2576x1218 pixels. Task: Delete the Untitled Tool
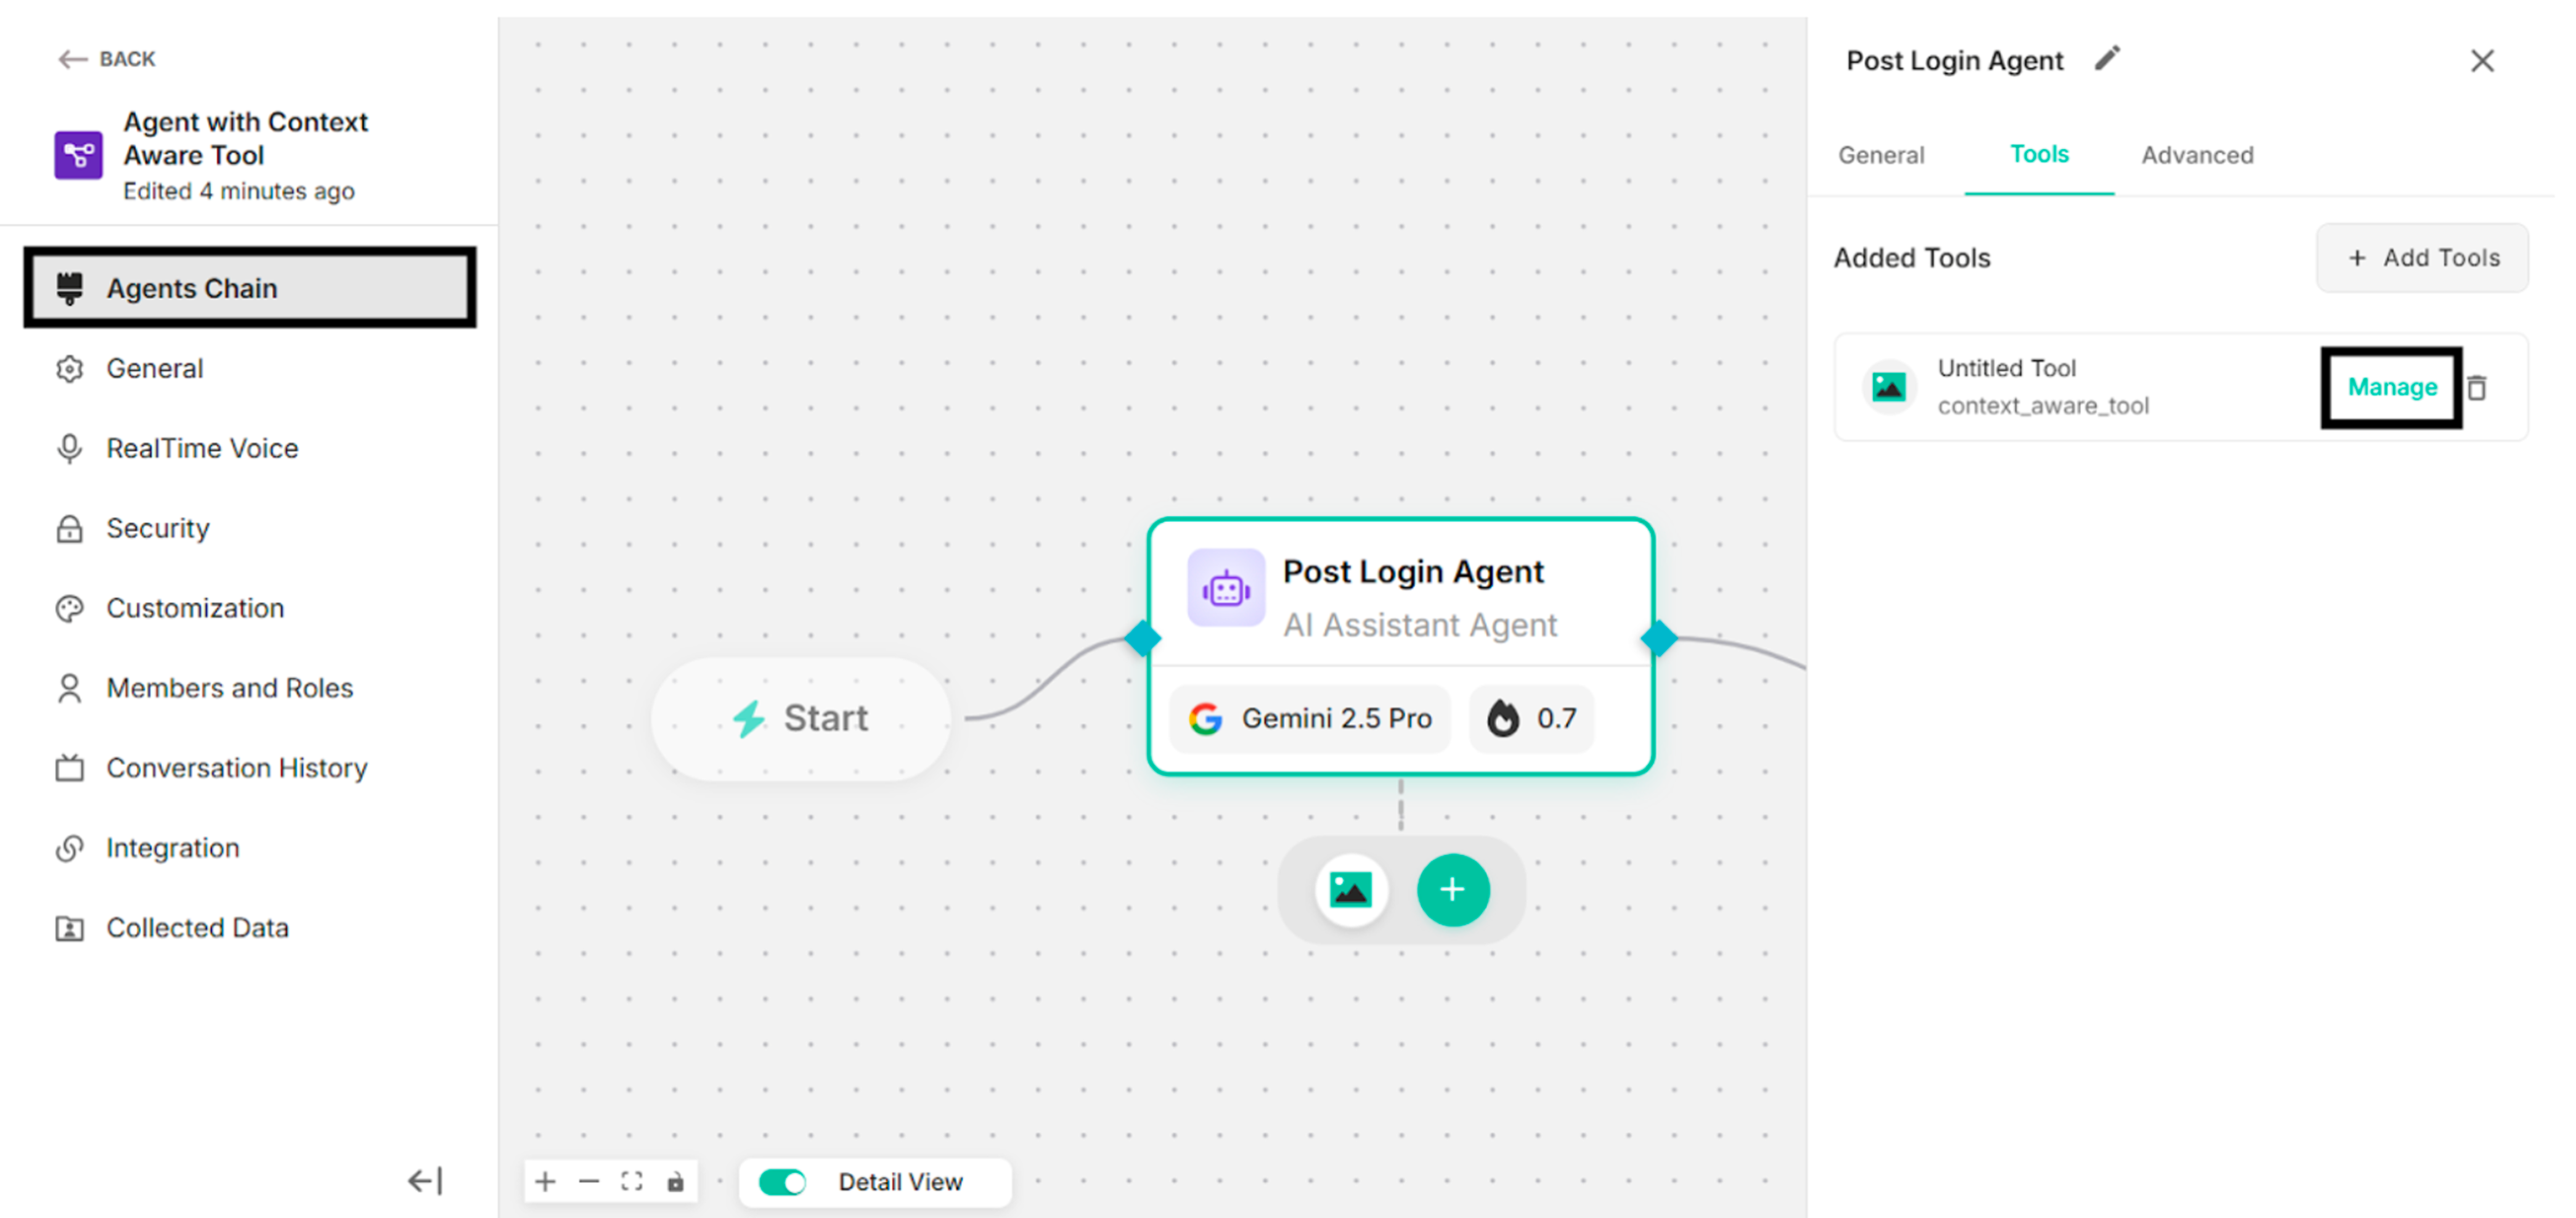pyautogui.click(x=2476, y=387)
